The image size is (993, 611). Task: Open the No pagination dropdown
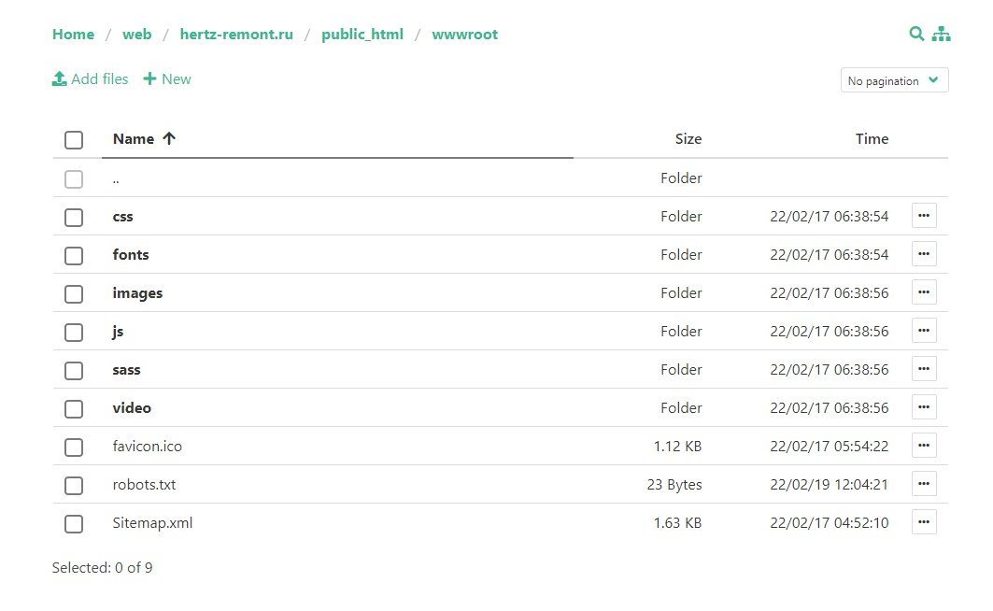tap(894, 81)
